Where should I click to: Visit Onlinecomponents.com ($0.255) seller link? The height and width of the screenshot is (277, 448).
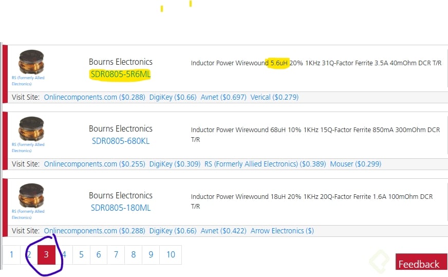tap(95, 164)
